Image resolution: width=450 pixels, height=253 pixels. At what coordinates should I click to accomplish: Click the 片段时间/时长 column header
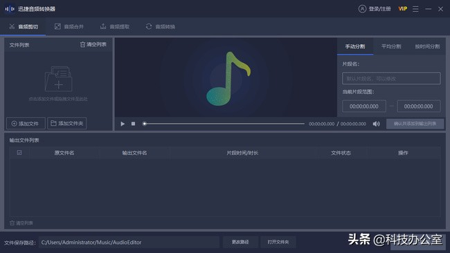[x=242, y=153]
